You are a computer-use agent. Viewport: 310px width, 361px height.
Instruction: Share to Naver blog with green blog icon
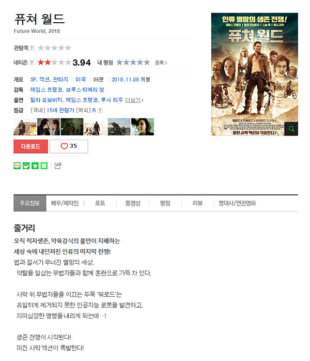[x=17, y=166]
